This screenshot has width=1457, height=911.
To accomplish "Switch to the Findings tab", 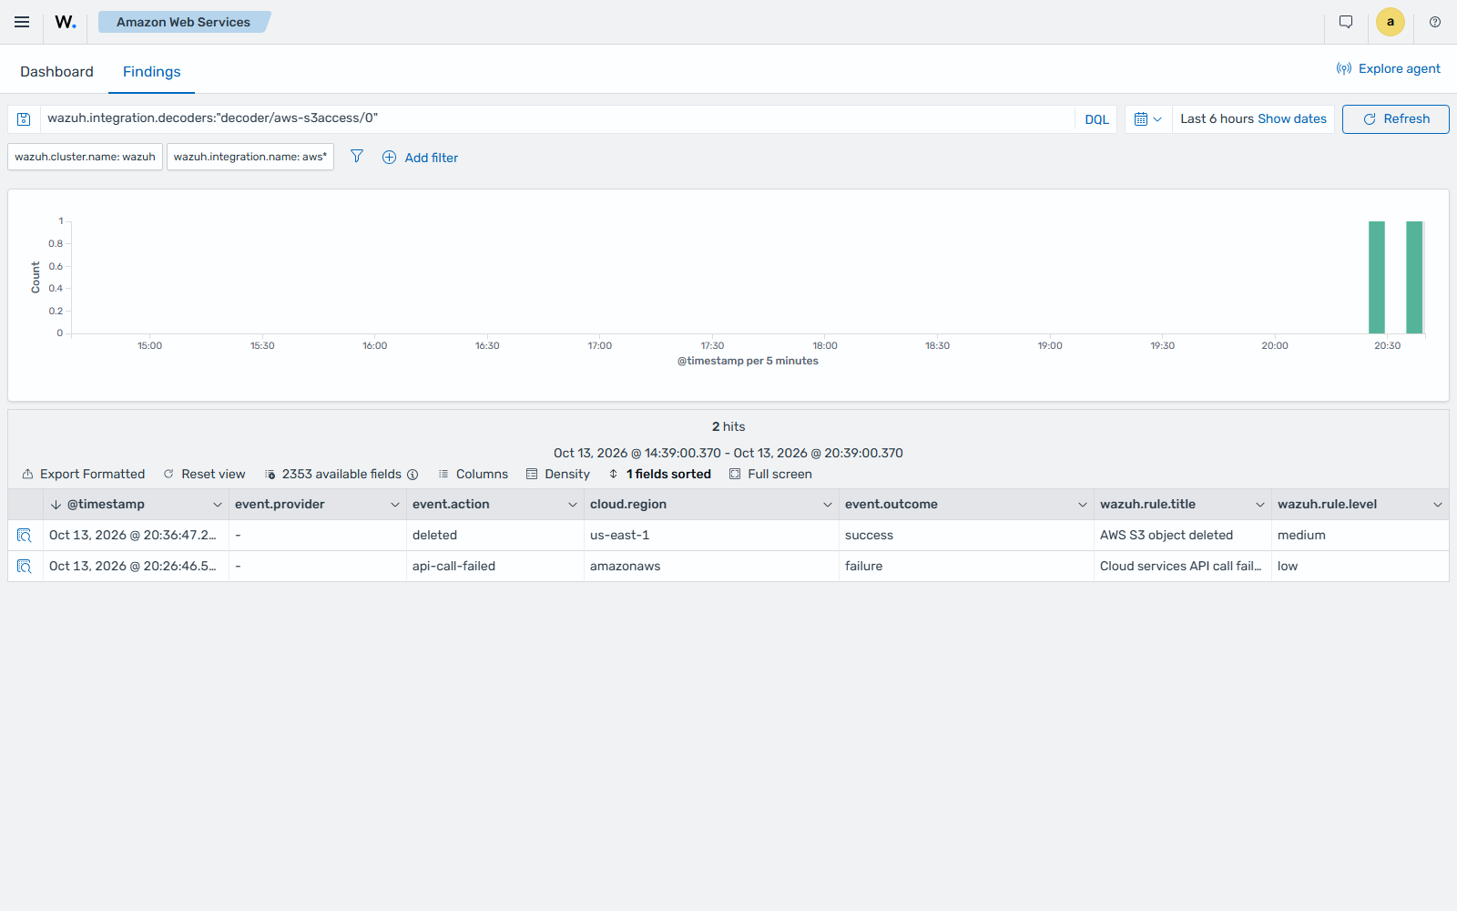I will [x=152, y=72].
